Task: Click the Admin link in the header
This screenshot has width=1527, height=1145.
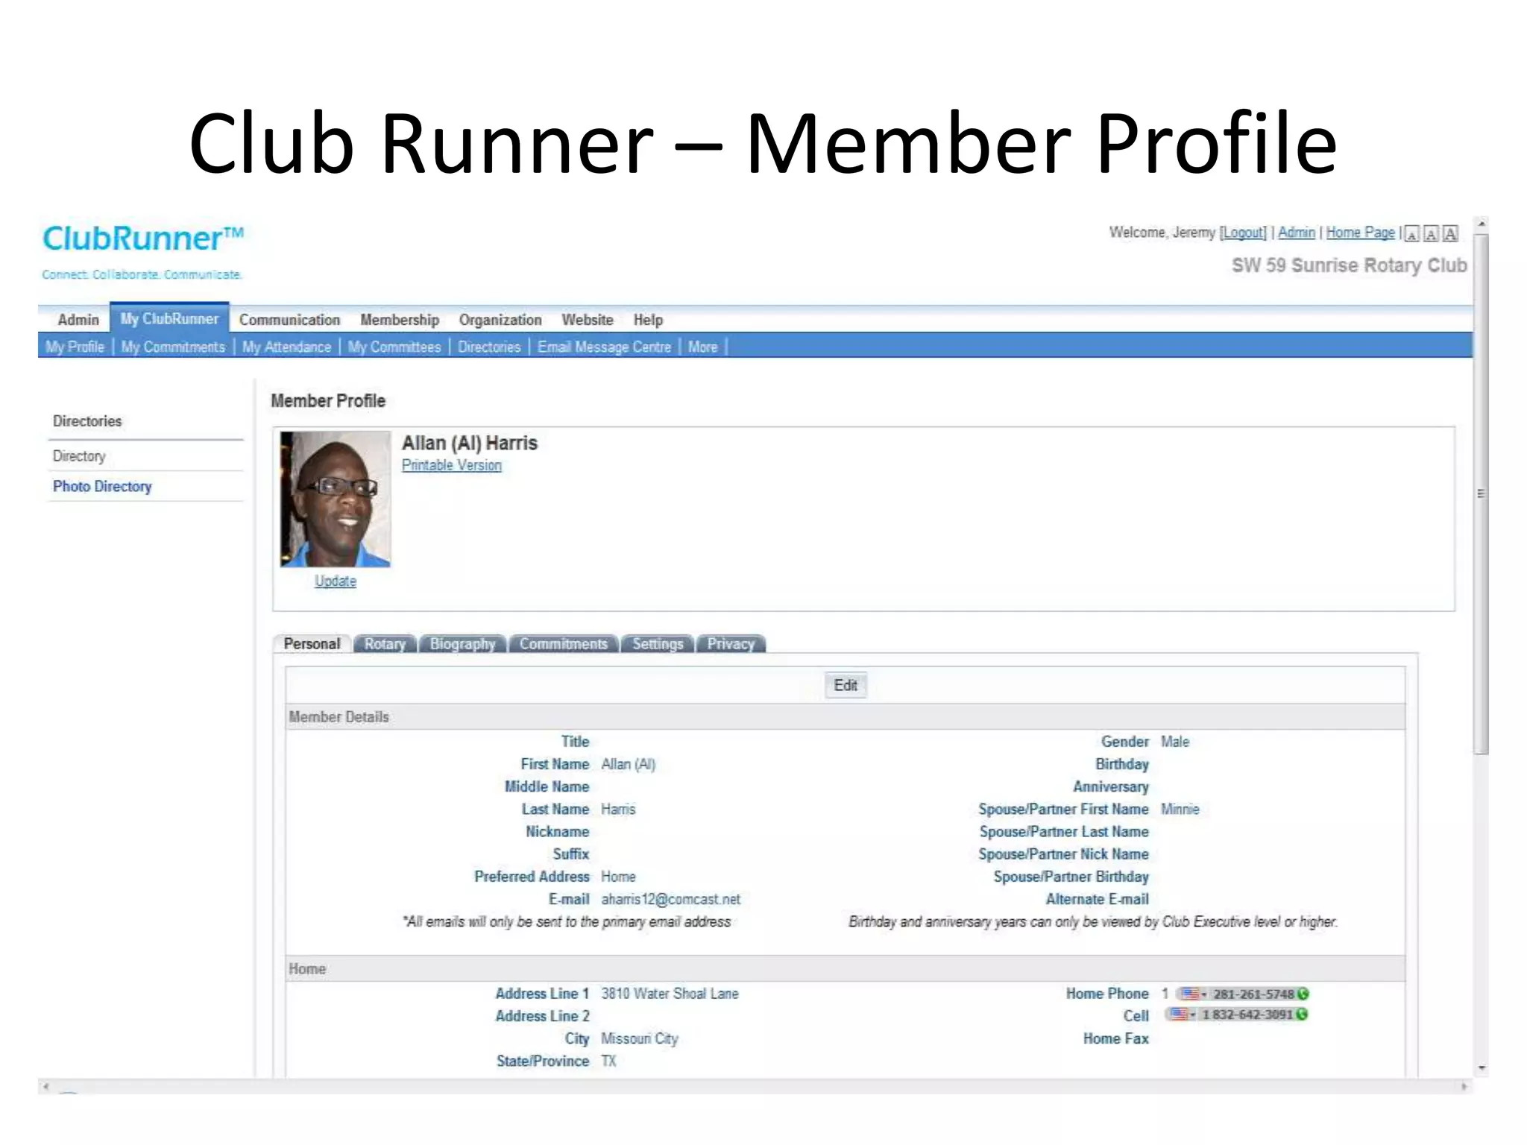Action: click(x=1297, y=233)
